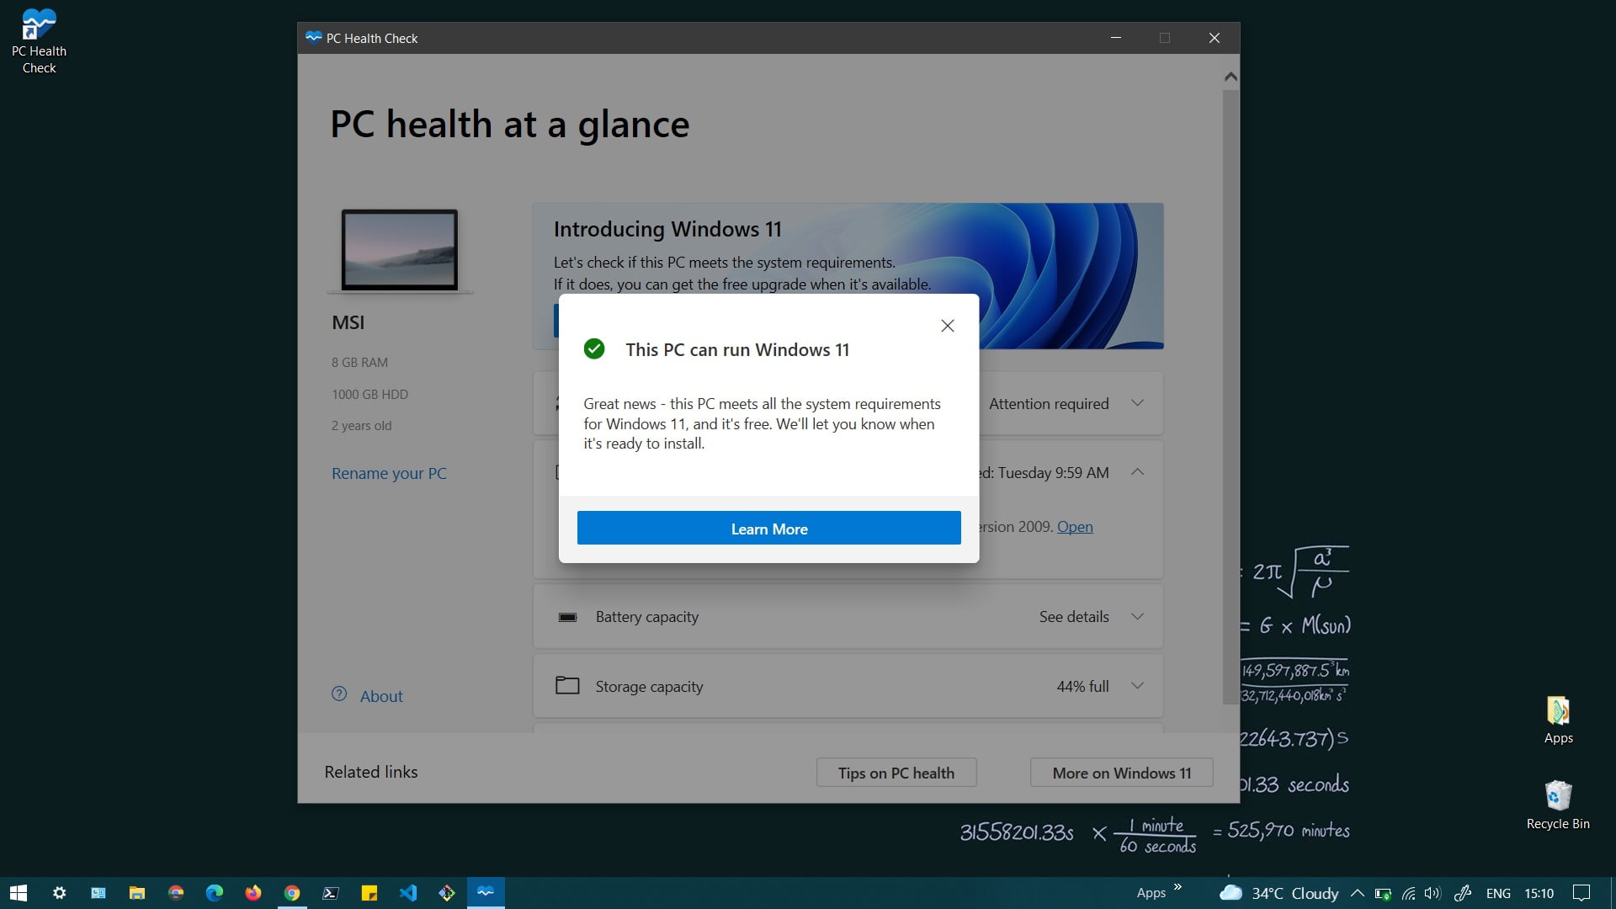Open Tips on PC health button
This screenshot has width=1616, height=909.
point(896,773)
